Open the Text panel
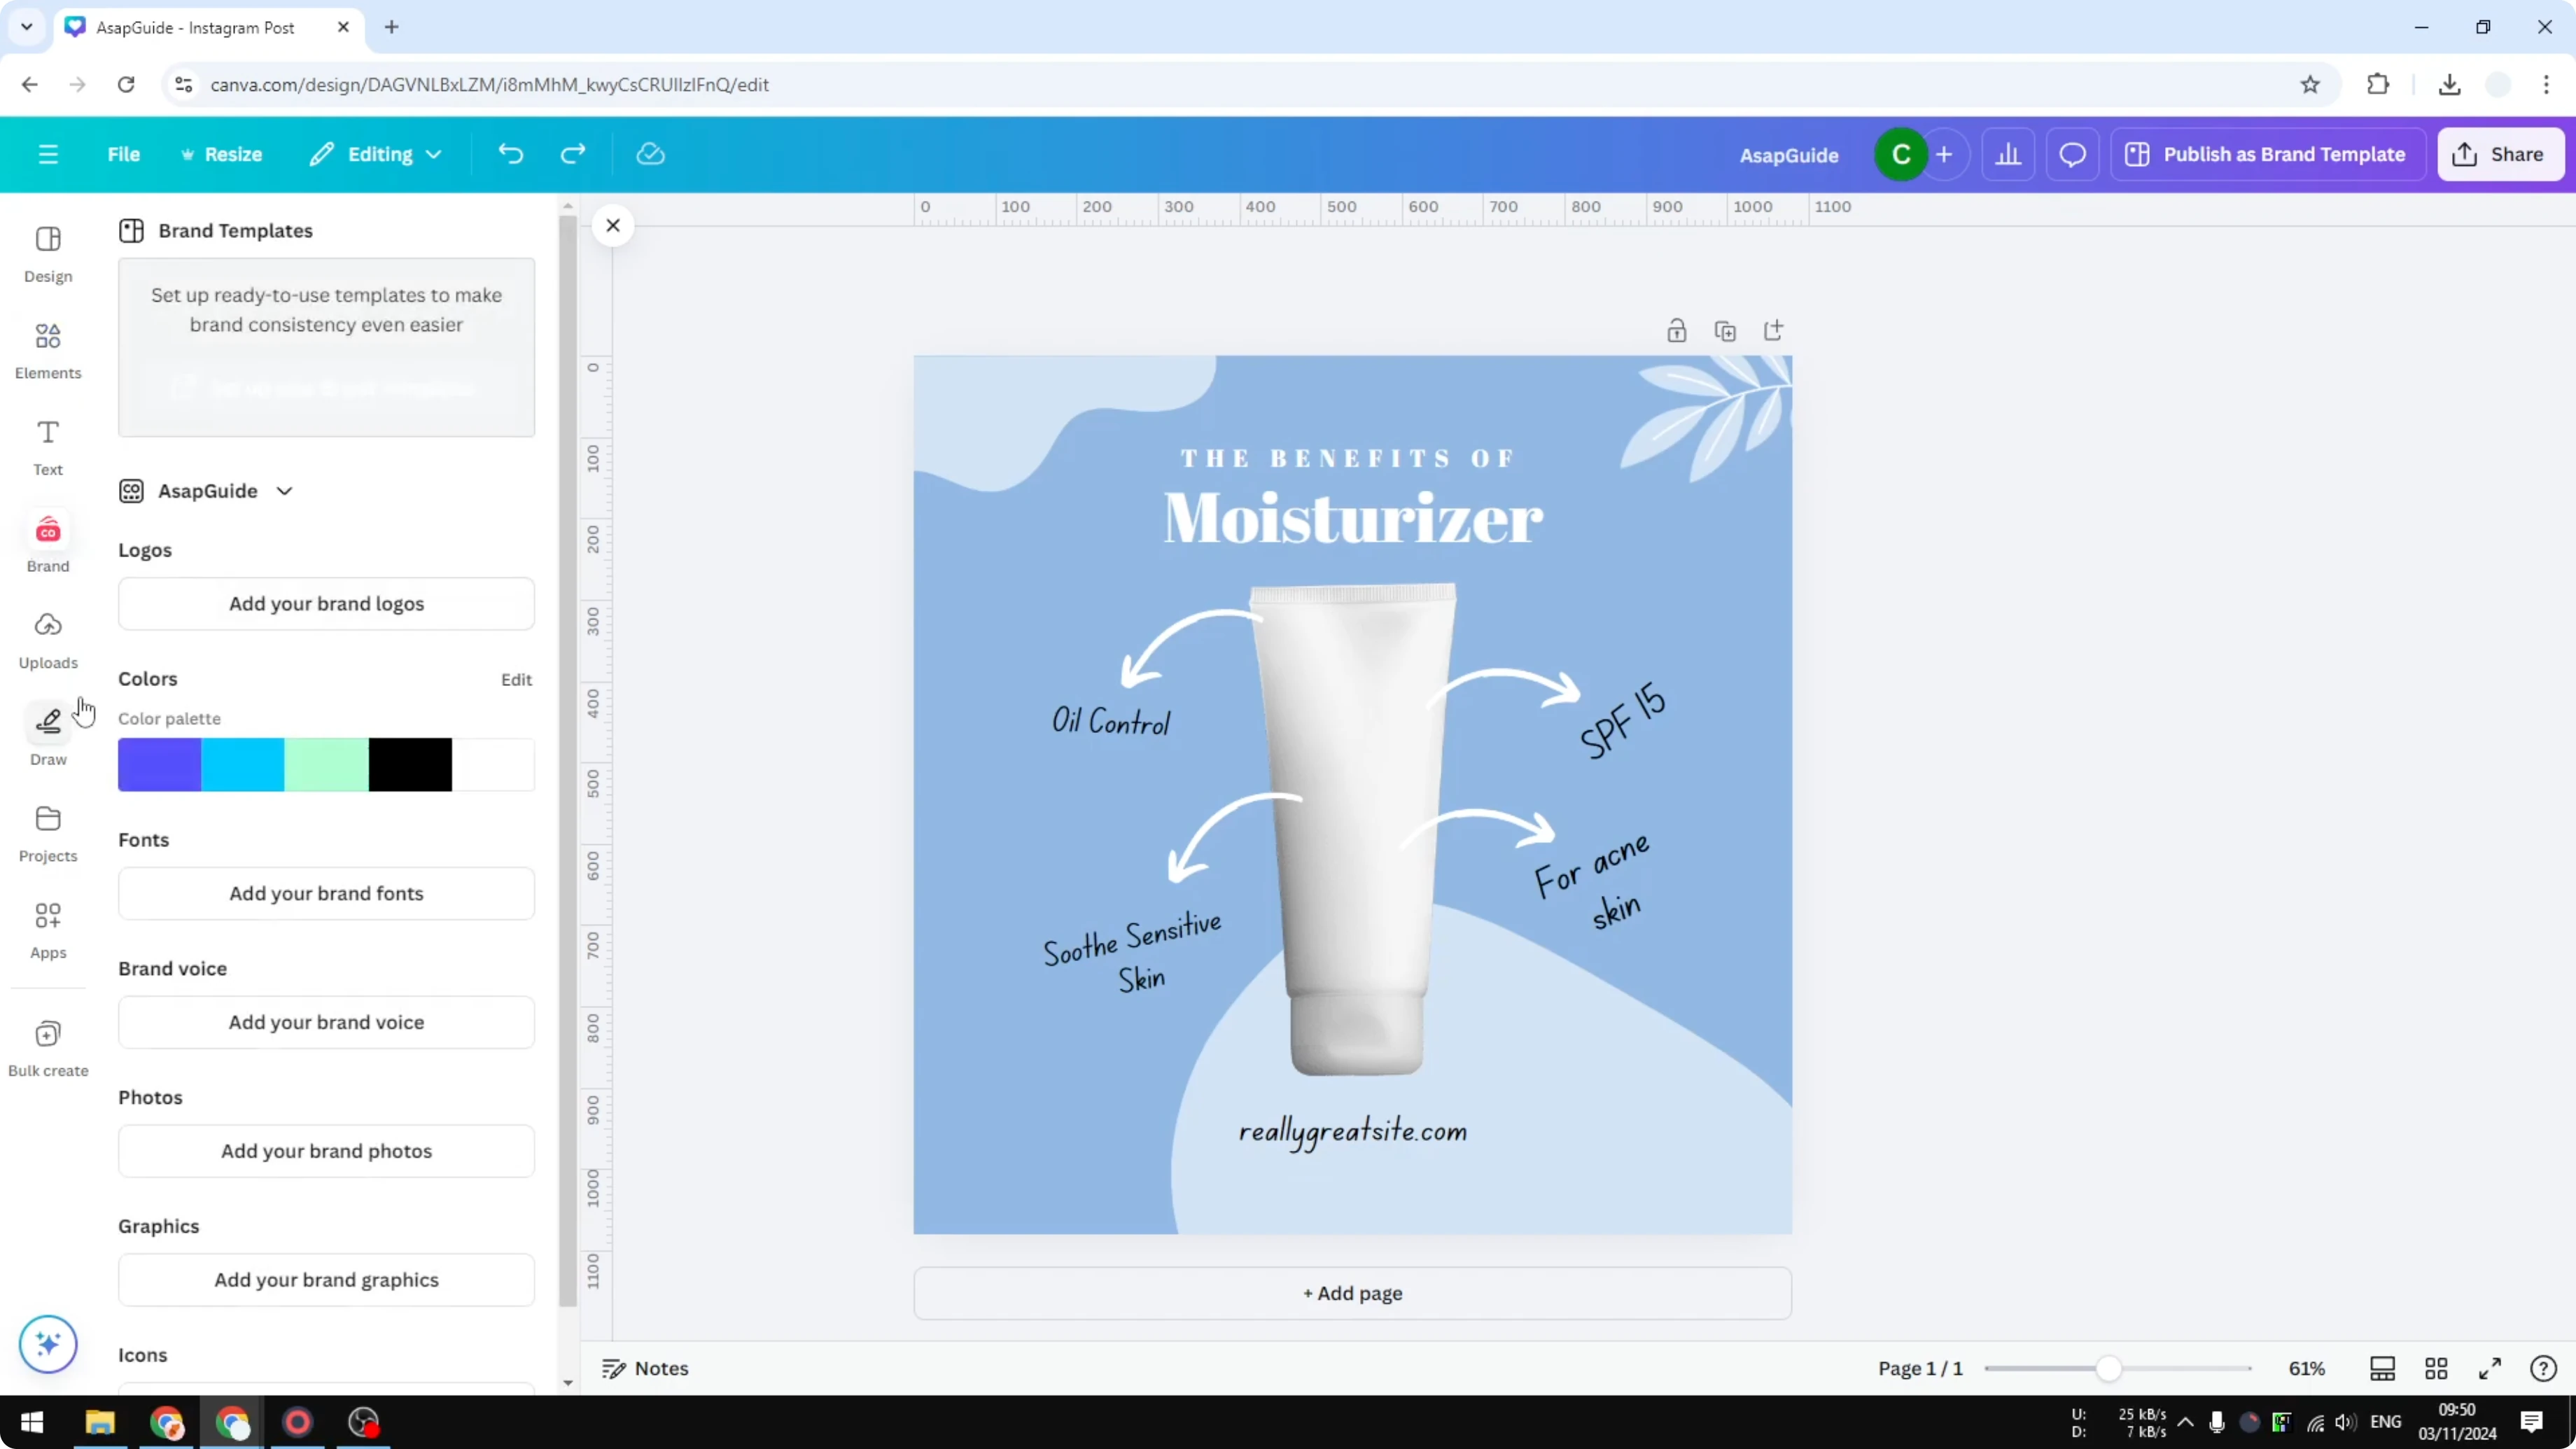Image resolution: width=2576 pixels, height=1449 pixels. [47, 446]
